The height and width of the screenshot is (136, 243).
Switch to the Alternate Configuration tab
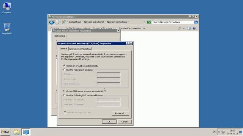[80, 49]
